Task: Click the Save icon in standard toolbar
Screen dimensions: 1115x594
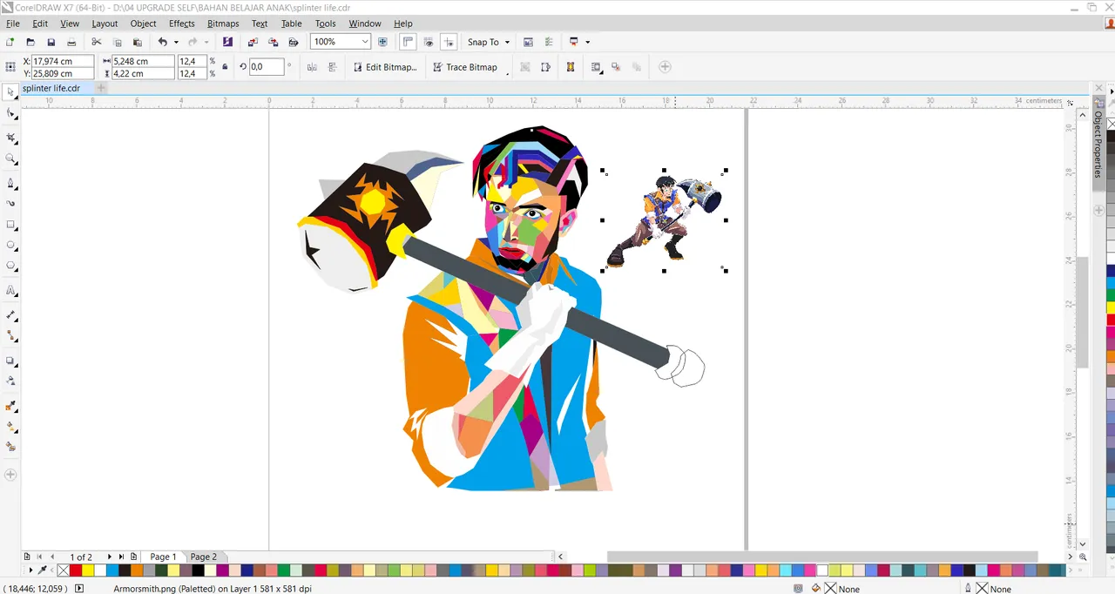Action: click(51, 42)
